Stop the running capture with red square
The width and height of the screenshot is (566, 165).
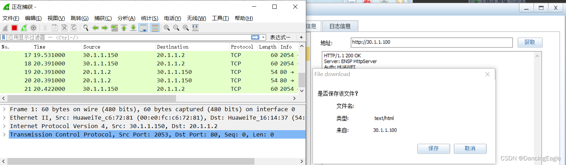click(x=14, y=28)
